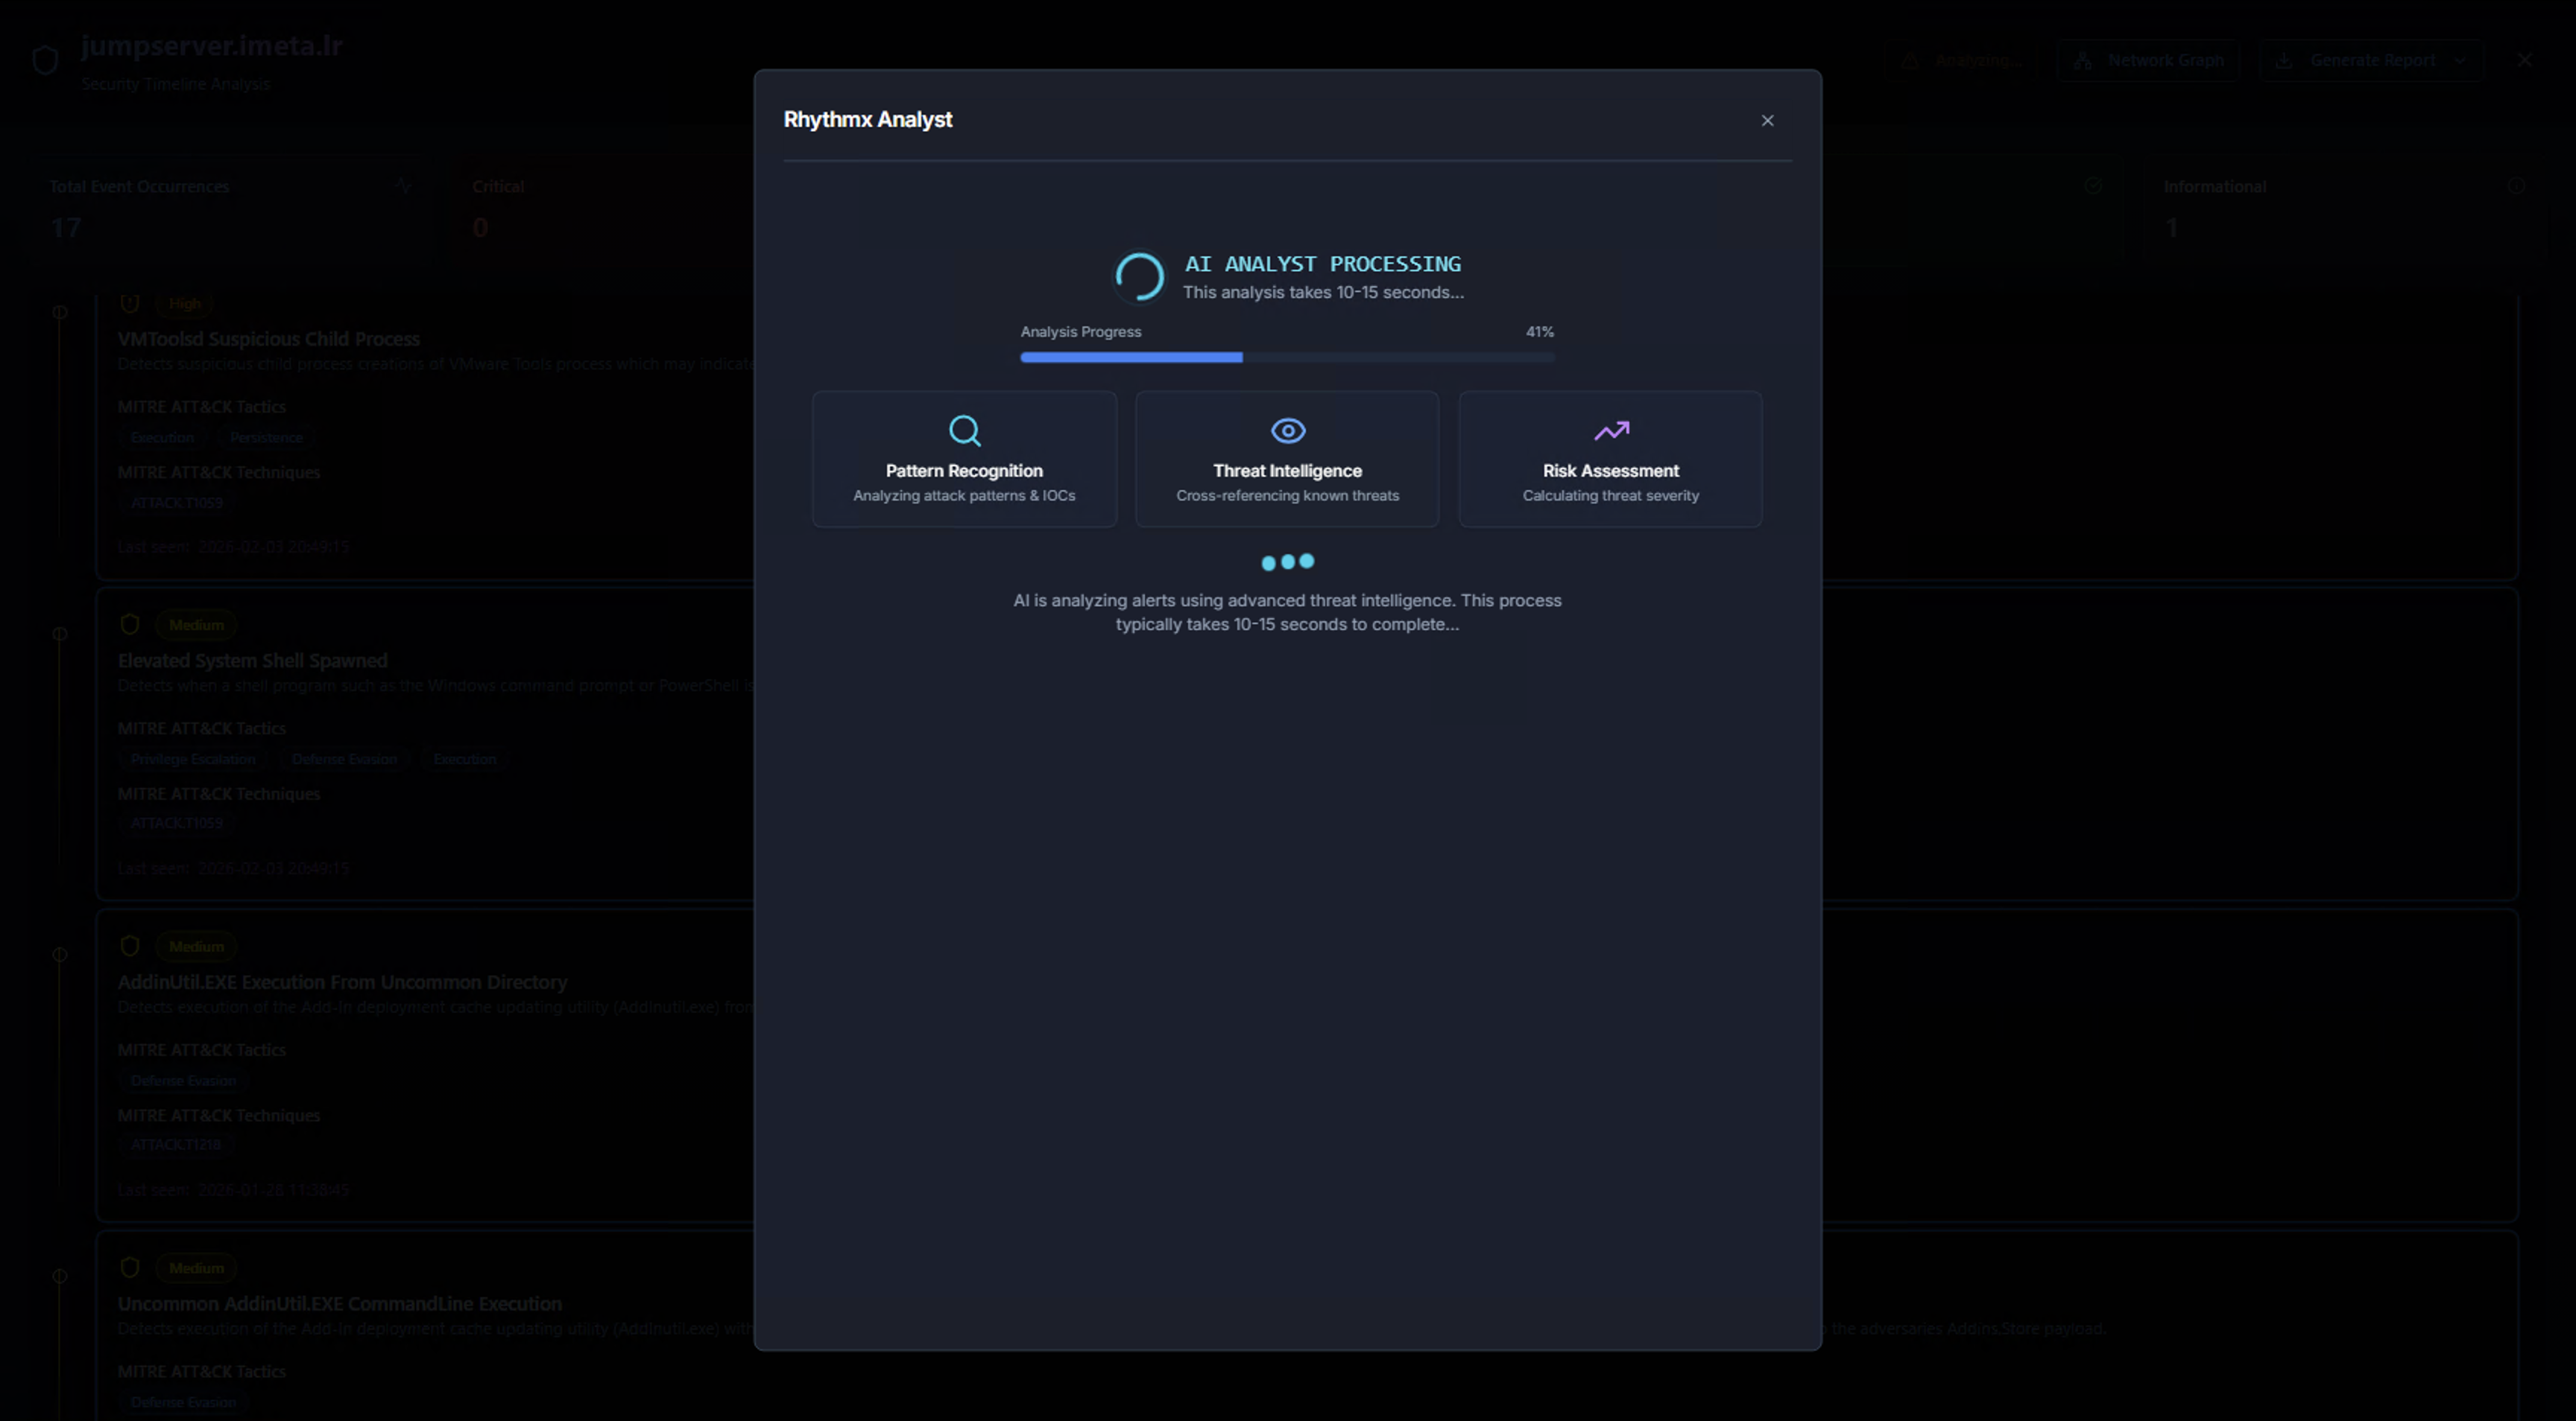Expand the VMToolsd alert timeline node
Viewport: 2576px width, 1421px height.
(x=59, y=312)
